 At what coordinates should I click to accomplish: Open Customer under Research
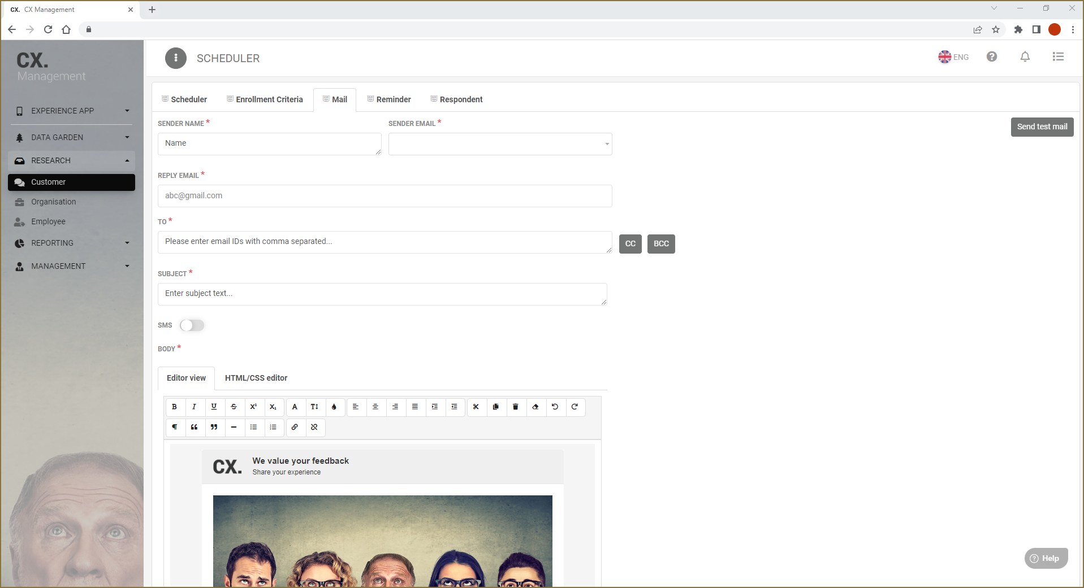coord(72,182)
